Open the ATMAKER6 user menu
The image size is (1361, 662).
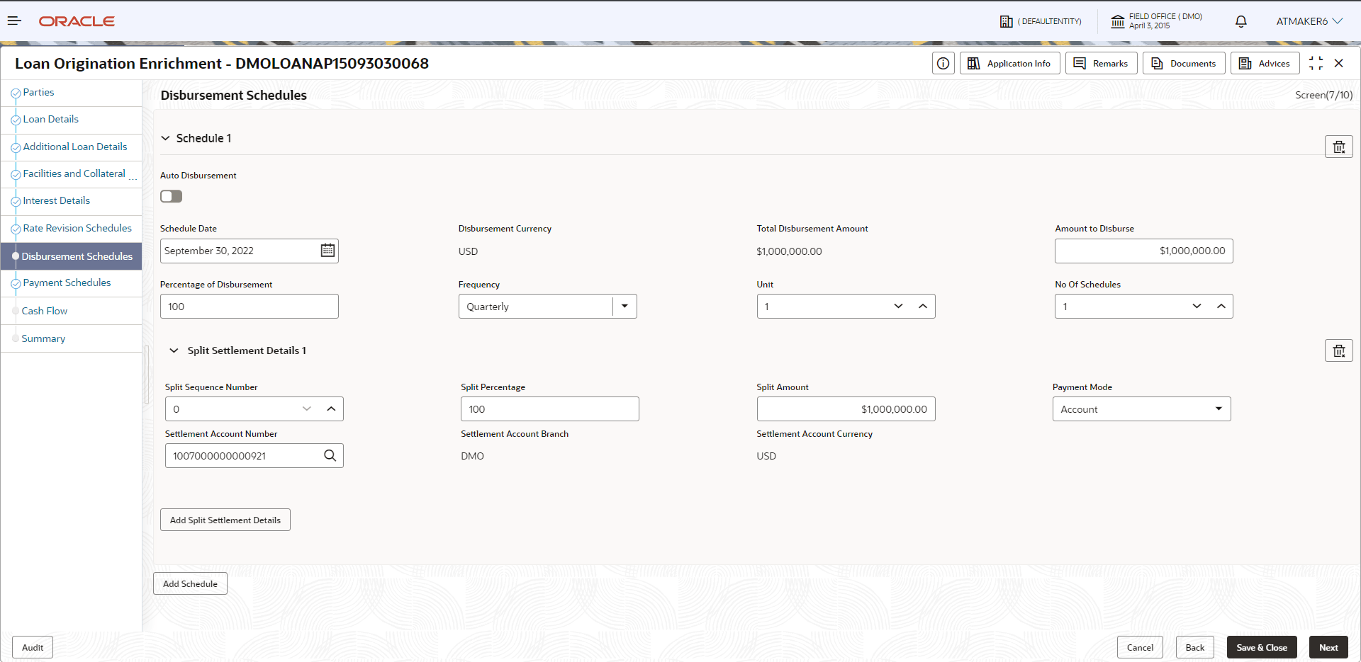coord(1309,21)
